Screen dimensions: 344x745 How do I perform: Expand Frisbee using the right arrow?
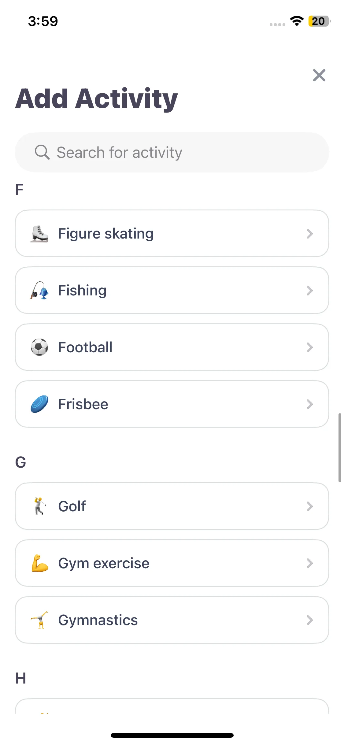click(310, 404)
